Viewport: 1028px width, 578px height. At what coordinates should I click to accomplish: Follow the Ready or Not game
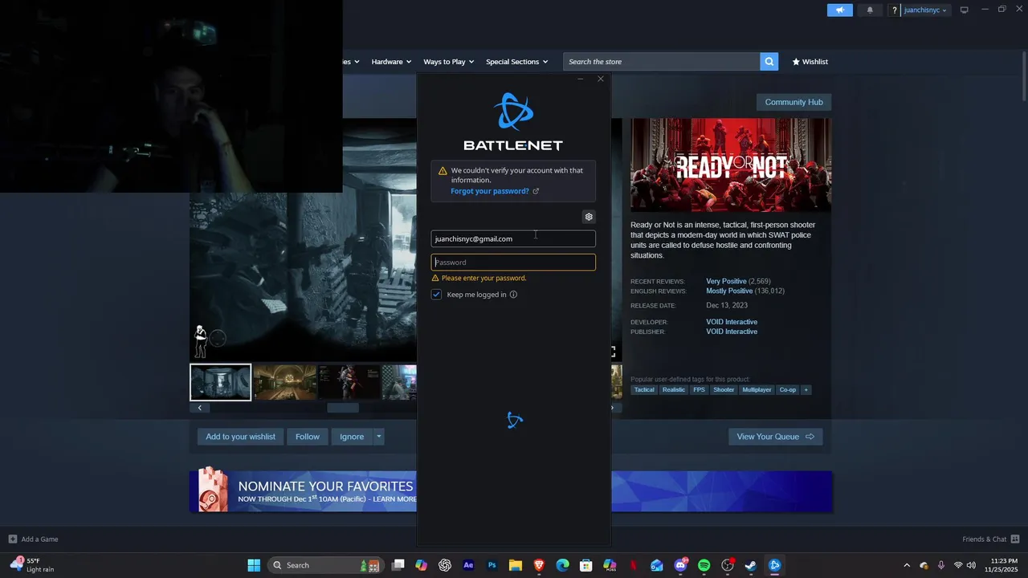[x=308, y=437]
